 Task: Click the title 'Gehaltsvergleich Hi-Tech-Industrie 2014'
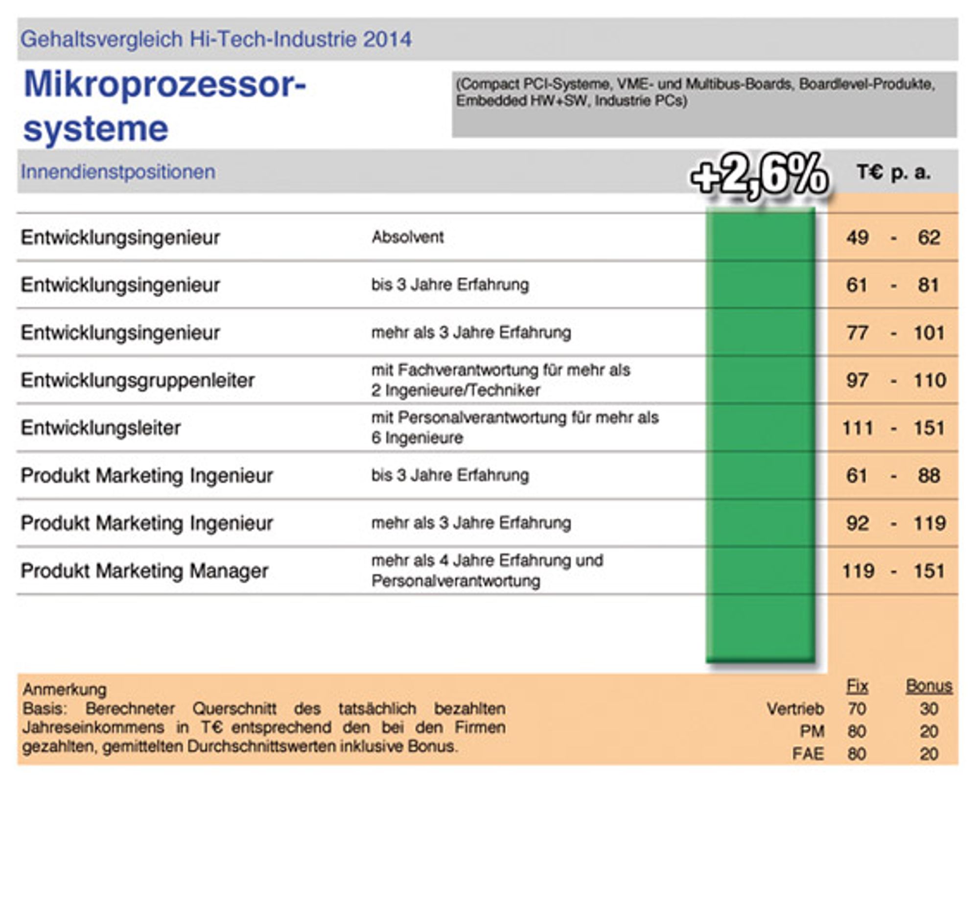point(216,39)
